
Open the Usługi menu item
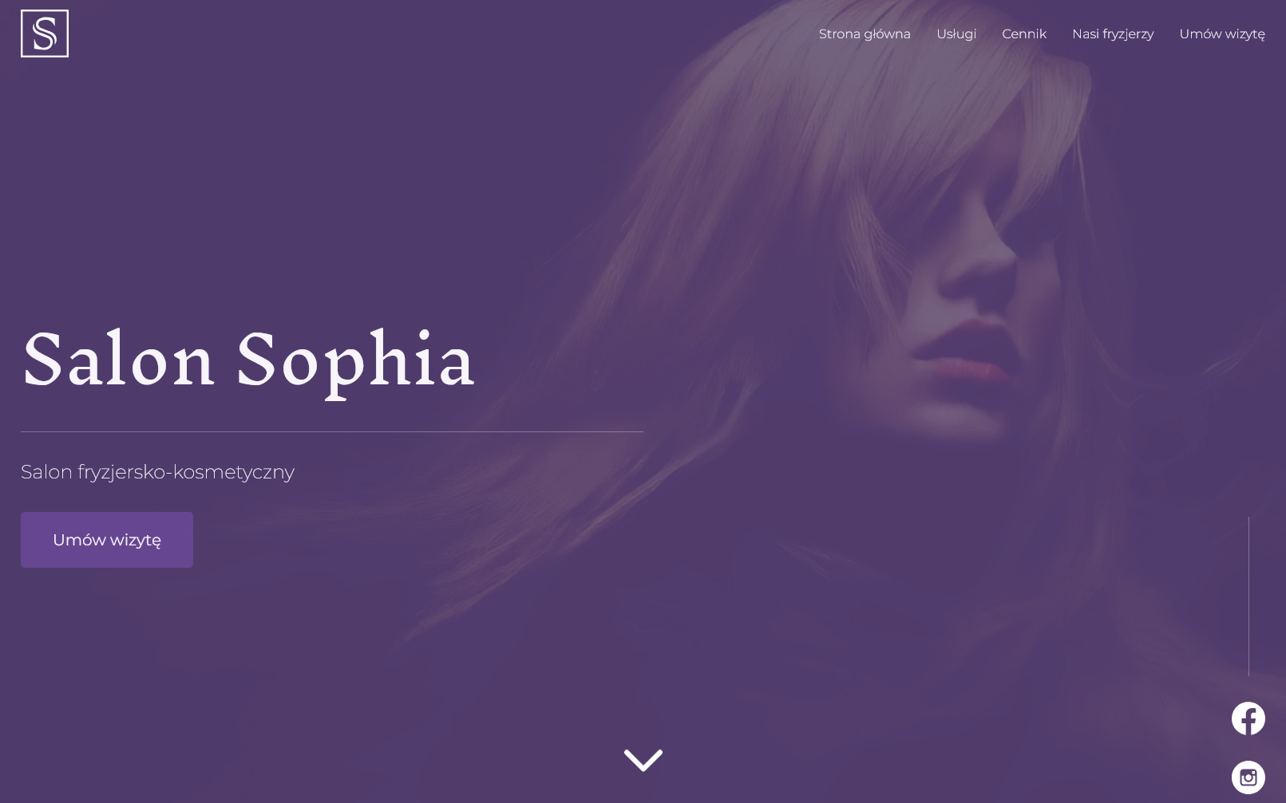(x=956, y=33)
